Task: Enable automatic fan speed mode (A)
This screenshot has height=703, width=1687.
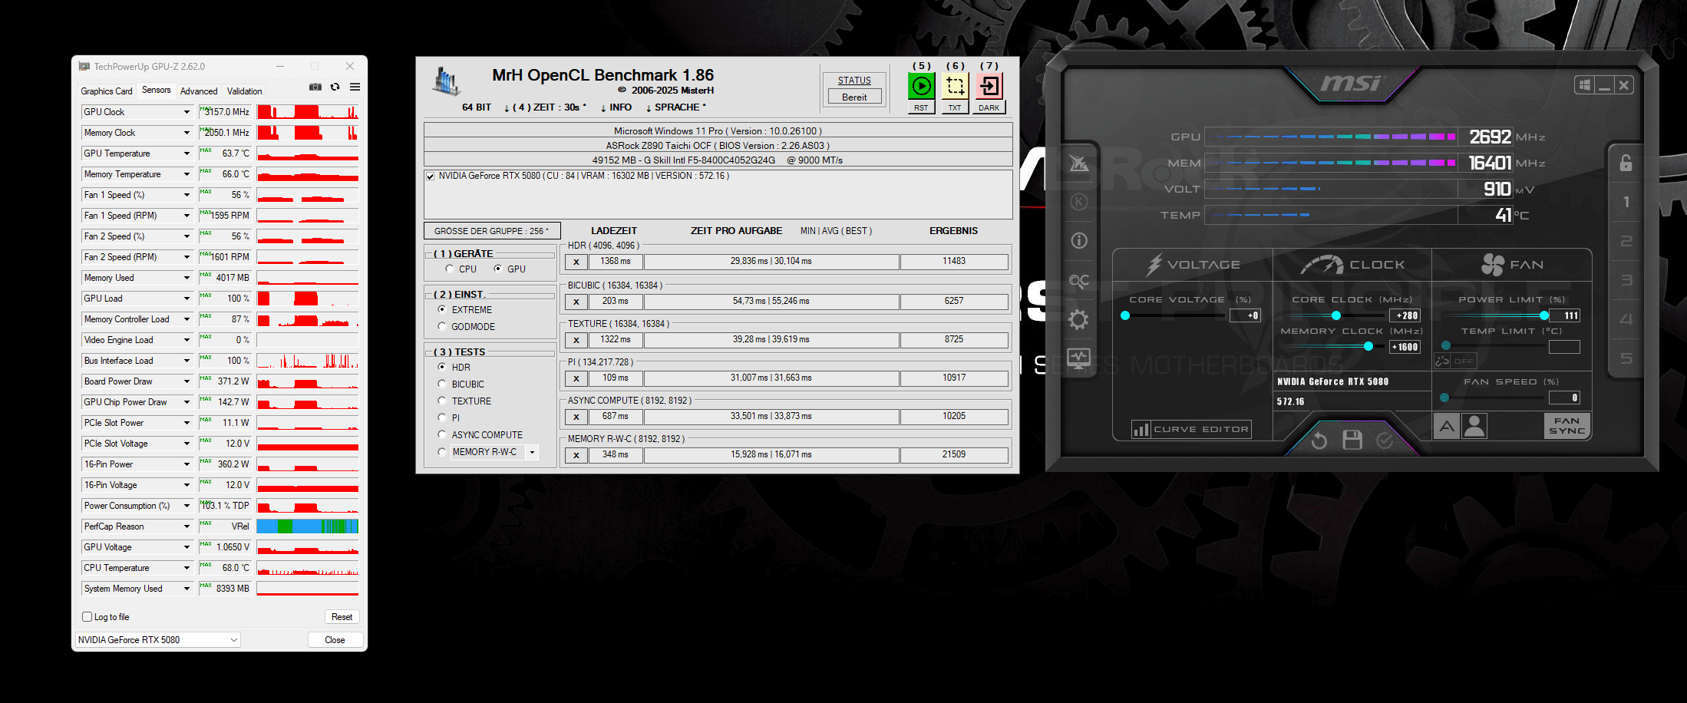Action: (x=1446, y=426)
